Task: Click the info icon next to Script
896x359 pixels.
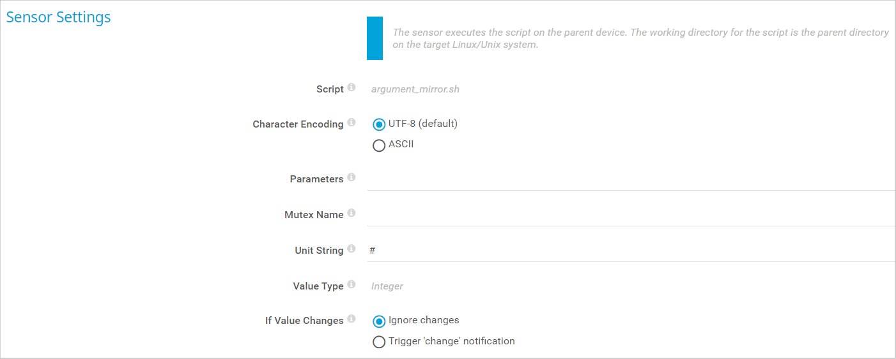Action: [x=351, y=89]
